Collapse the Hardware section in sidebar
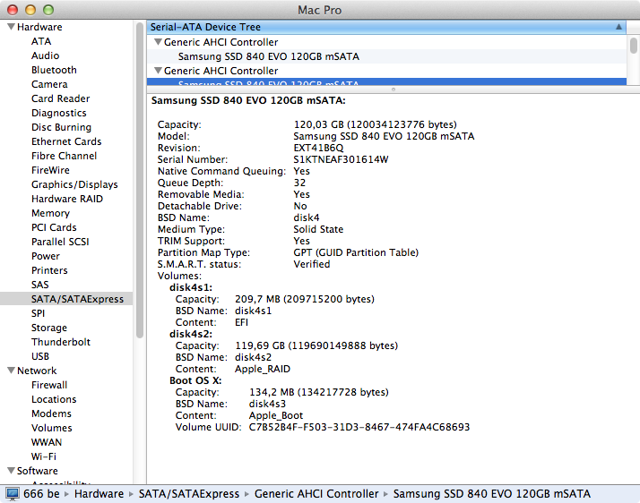640x503 pixels. pos(11,27)
